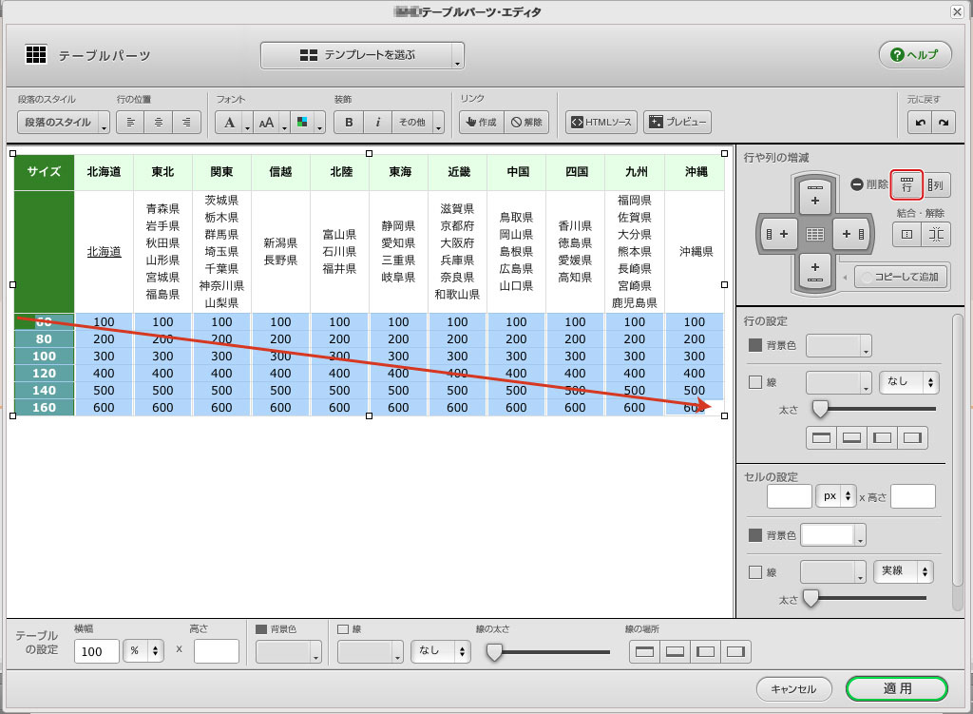Click the table 横幅 width field
The image size is (973, 714).
click(x=96, y=651)
